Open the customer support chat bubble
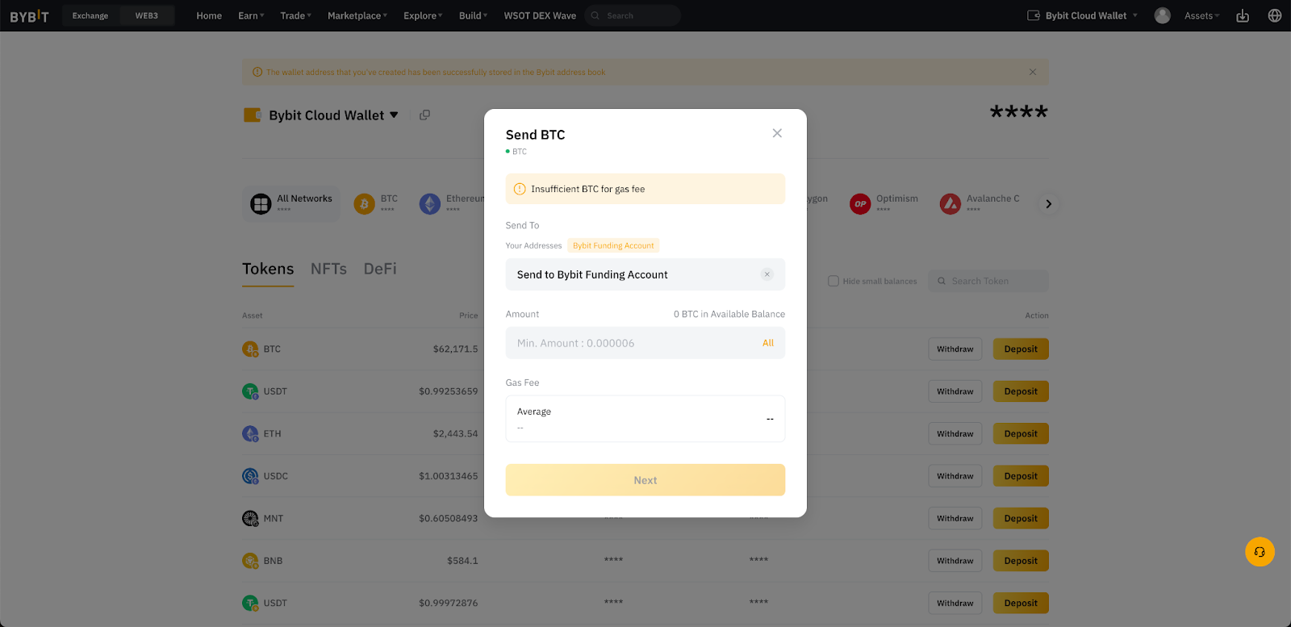 point(1260,552)
